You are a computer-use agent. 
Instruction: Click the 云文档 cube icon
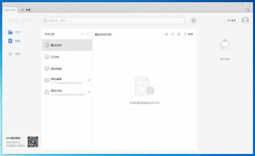47,57
